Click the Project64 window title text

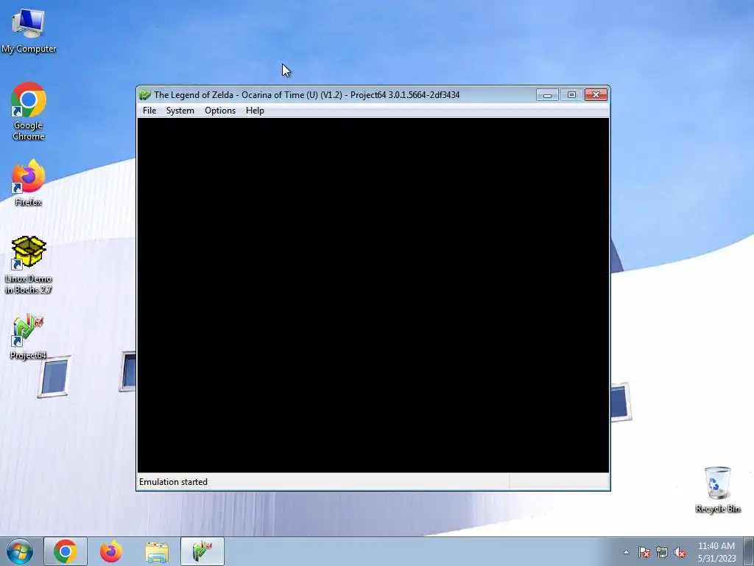[x=307, y=95]
